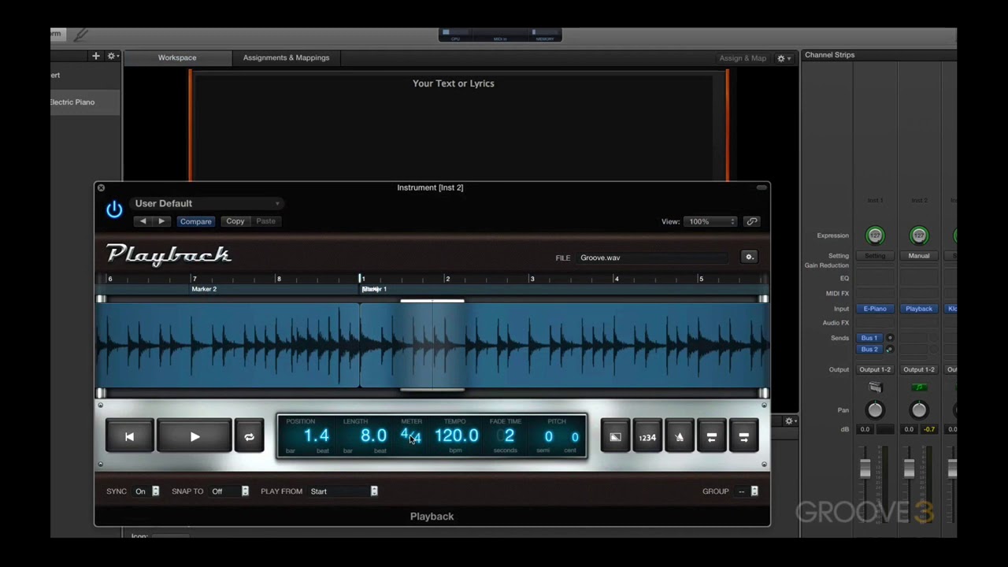Viewport: 1008px width, 567px height.
Task: Click Inst 2 Output 1-2 slot
Action: click(918, 369)
